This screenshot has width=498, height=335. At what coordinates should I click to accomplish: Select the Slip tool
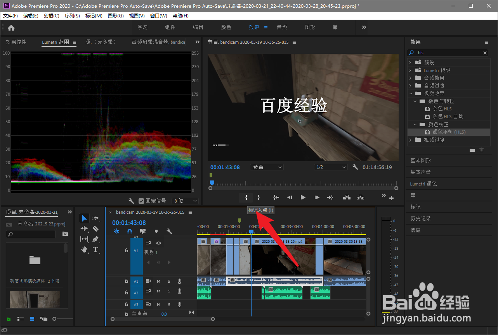coord(84,239)
